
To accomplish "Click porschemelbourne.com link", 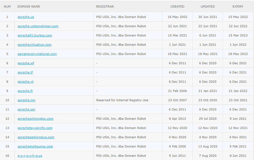I will [x=35, y=147].
